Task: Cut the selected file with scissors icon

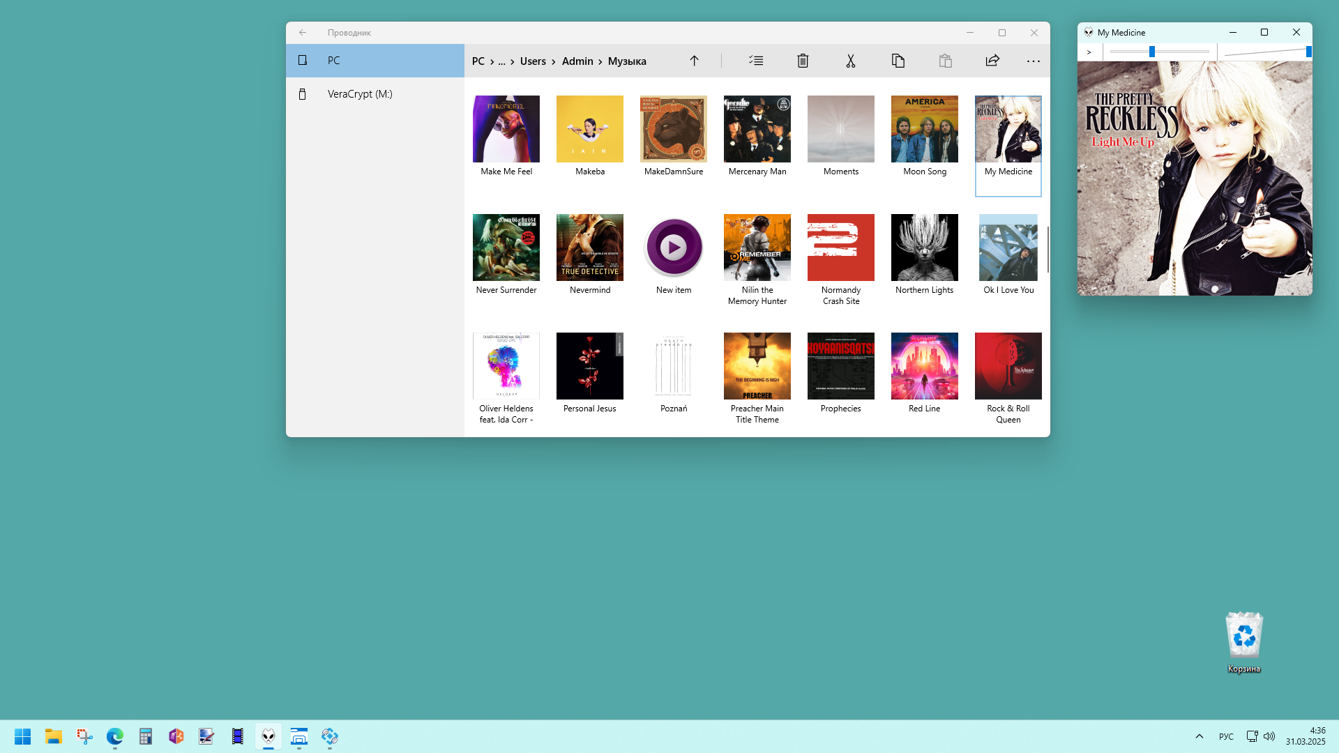Action: click(x=850, y=61)
